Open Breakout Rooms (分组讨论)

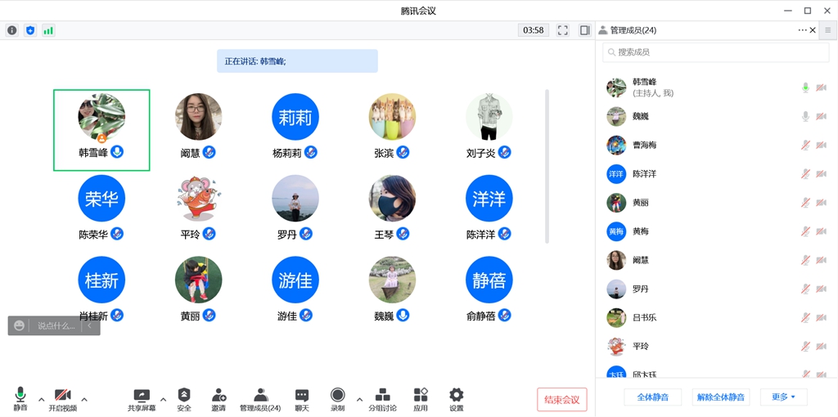(x=382, y=397)
